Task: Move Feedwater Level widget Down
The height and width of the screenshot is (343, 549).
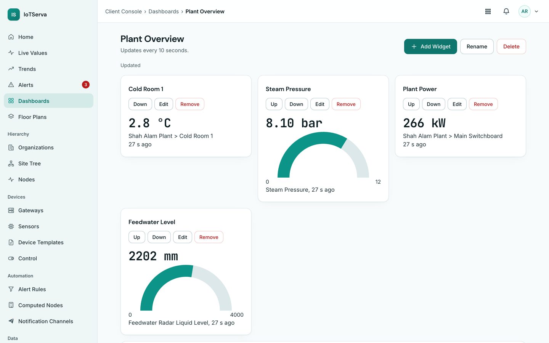Action: [159, 237]
